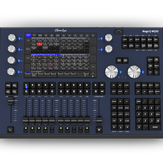Click encoder knob A
Viewport: 163px width, 163px height.
click(x=12, y=38)
